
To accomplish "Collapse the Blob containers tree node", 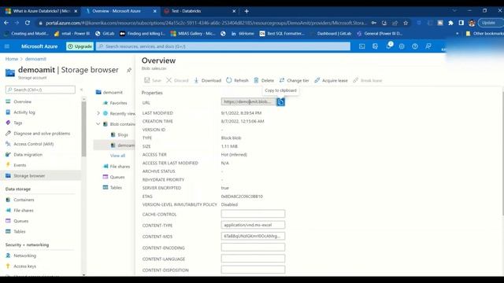I will pos(98,124).
